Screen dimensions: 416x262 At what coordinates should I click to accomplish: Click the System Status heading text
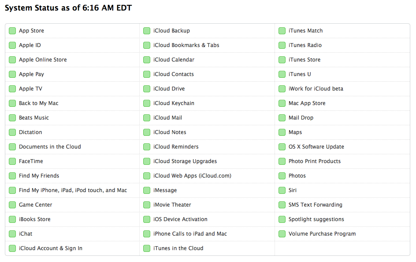(x=68, y=8)
